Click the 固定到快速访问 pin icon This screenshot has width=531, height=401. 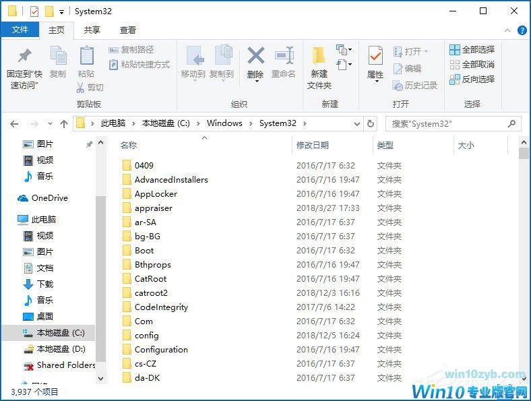point(24,56)
